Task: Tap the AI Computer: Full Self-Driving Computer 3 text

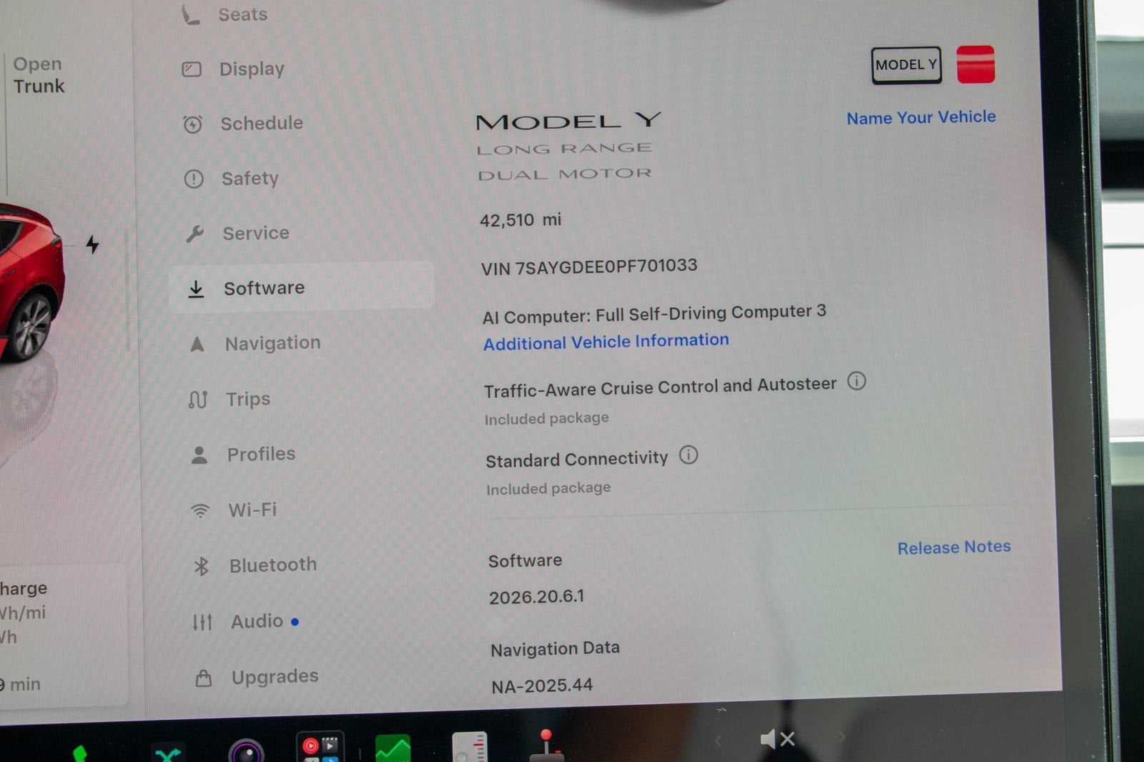Action: [x=654, y=314]
